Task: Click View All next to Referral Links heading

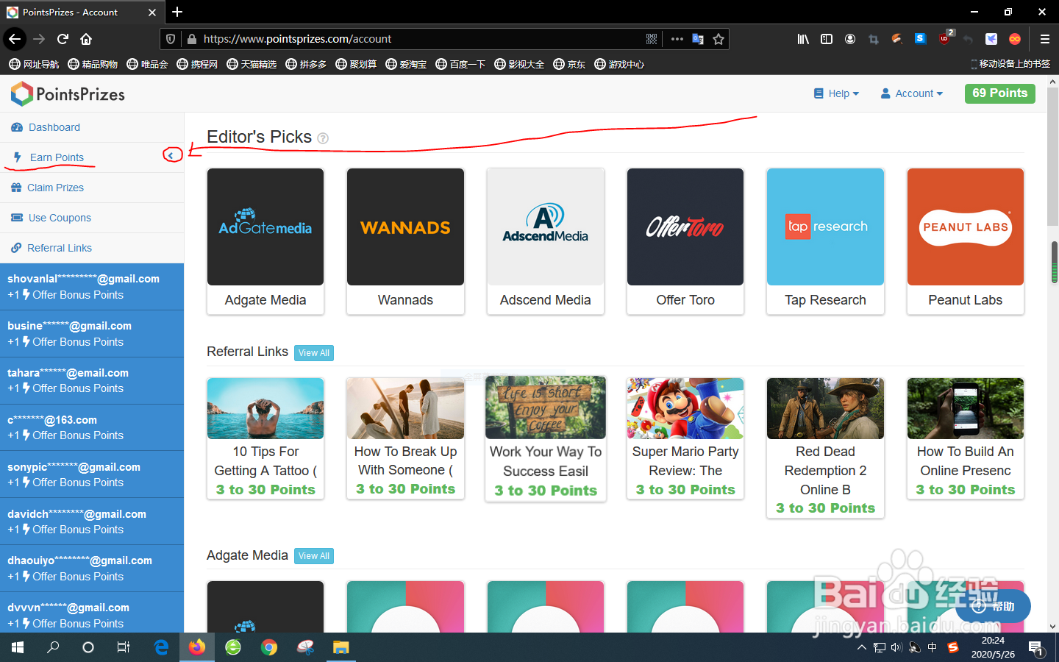Action: point(314,353)
